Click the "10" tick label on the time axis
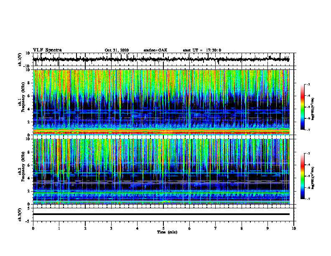The height and width of the screenshot is (256, 331). point(294,228)
